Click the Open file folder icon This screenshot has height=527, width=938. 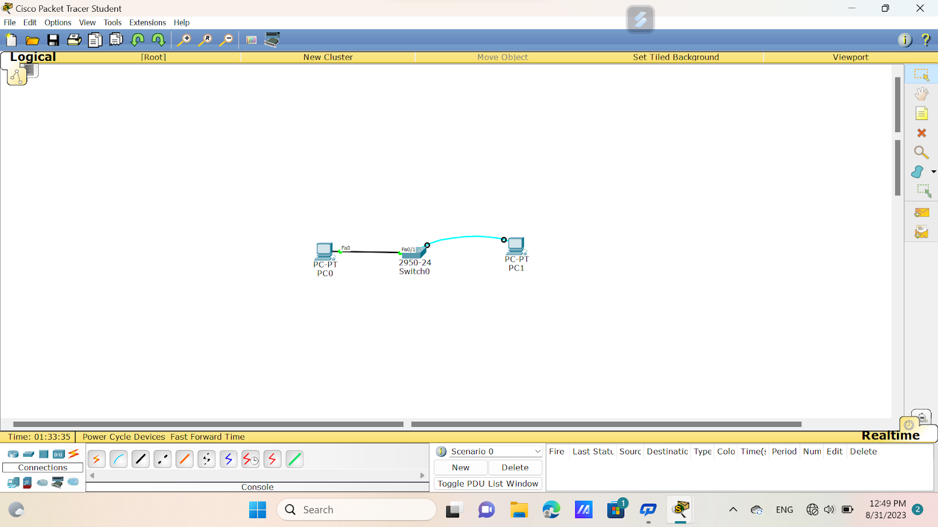[32, 40]
